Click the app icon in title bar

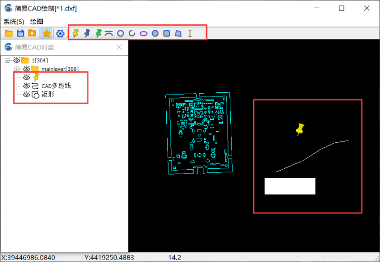pyautogui.click(x=9, y=8)
